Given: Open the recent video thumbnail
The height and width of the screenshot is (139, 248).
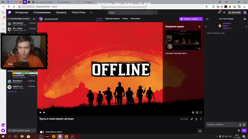Looking at the screenshot, I should tap(183, 40).
